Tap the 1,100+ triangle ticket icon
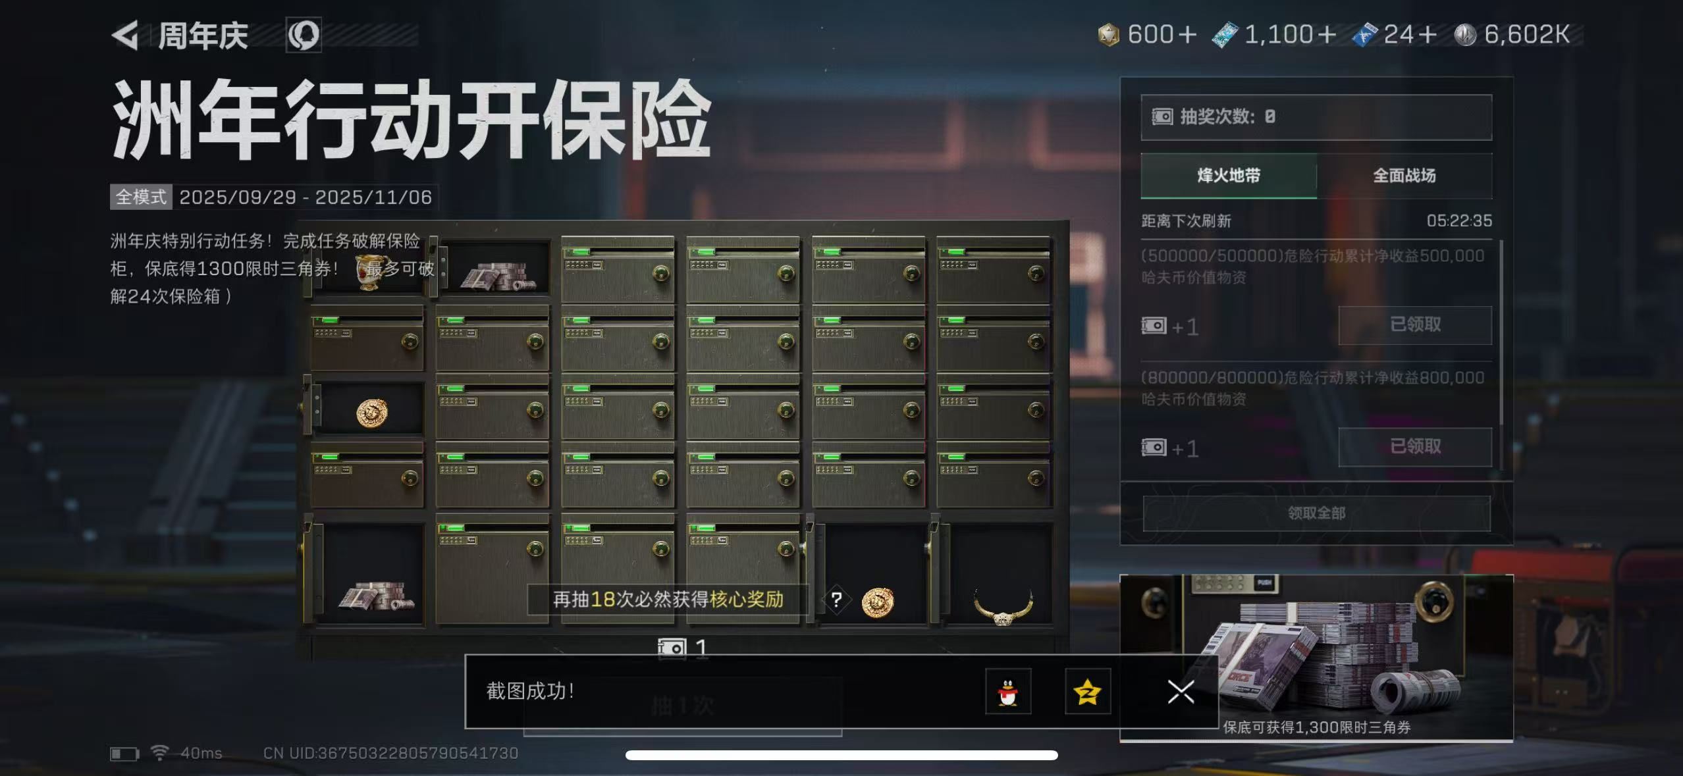Viewport: 1683px width, 776px height. coord(1225,35)
